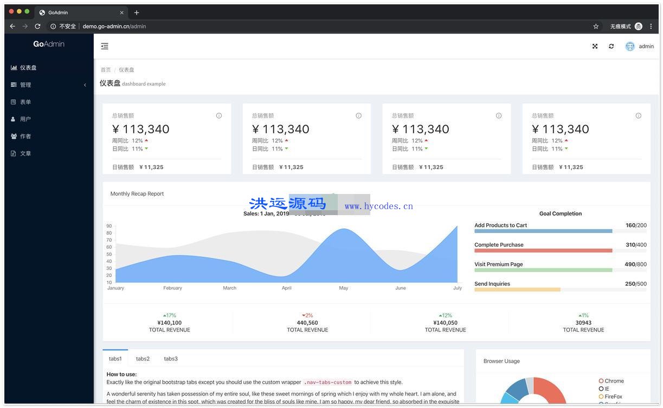Reload the page with browser reload button
Screen dimensions: 663x408
pos(37,26)
